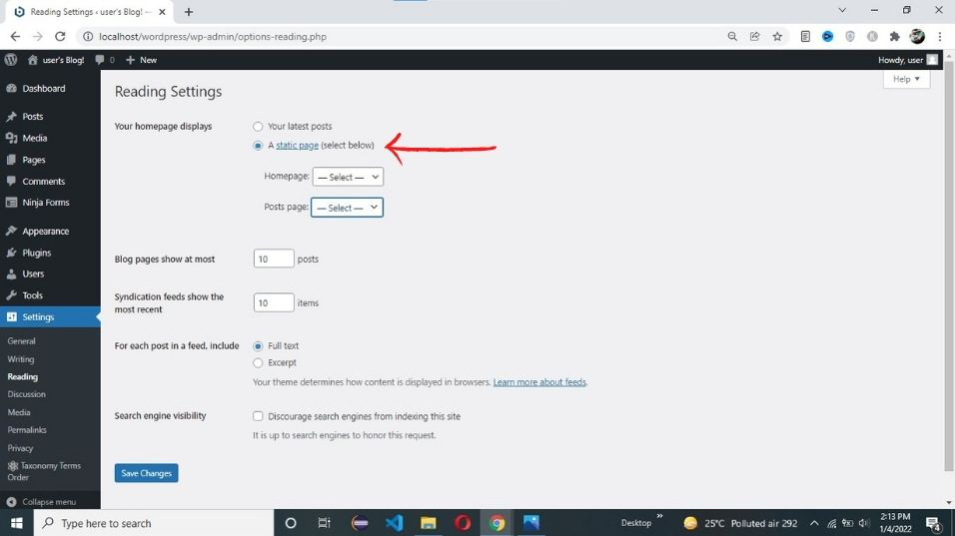The height and width of the screenshot is (536, 955).
Task: Open Chrome profile avatar
Action: [917, 37]
